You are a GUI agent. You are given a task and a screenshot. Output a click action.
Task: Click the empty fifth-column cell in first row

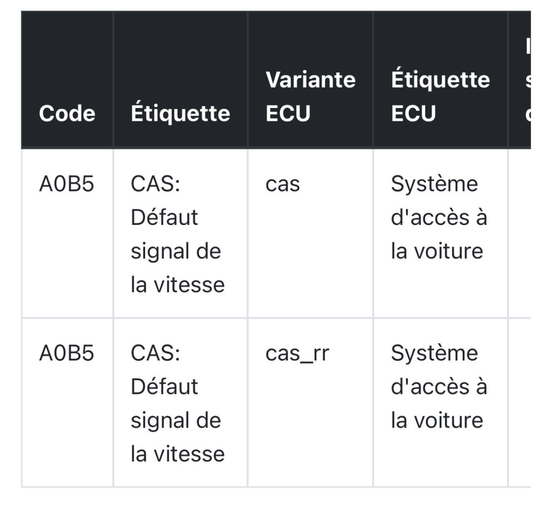[x=519, y=233]
